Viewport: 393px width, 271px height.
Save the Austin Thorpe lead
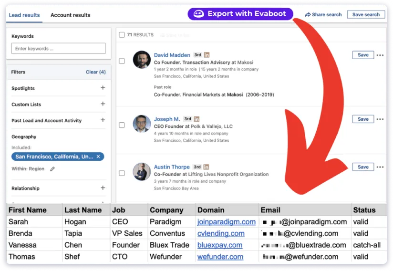(363, 167)
